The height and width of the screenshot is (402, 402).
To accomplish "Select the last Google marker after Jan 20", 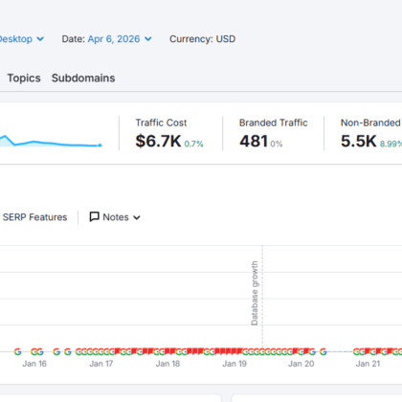I will [x=324, y=352].
